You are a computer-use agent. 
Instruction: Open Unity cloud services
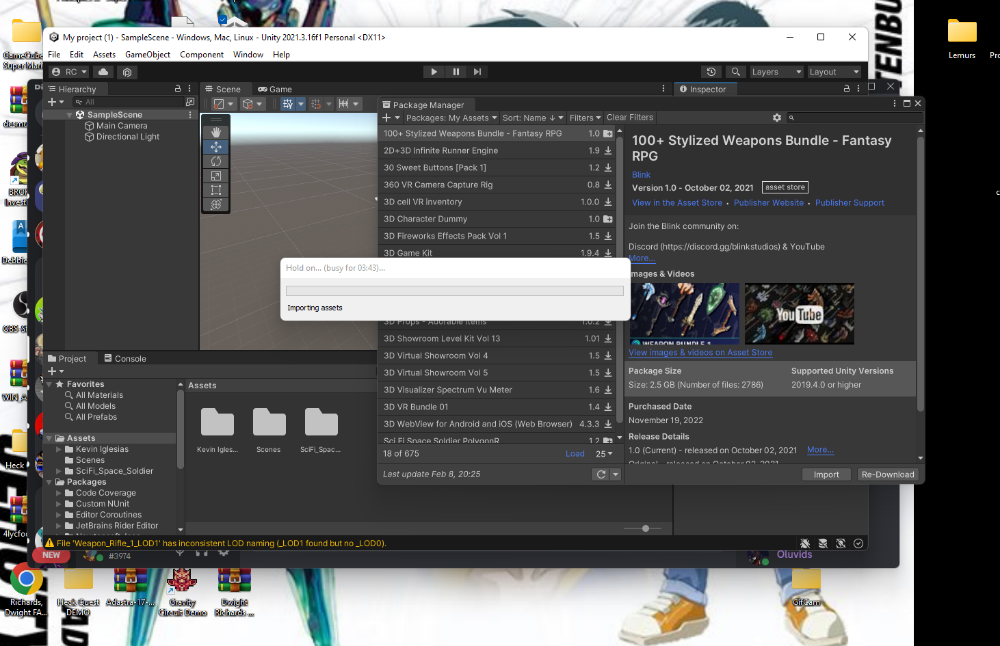tap(103, 72)
